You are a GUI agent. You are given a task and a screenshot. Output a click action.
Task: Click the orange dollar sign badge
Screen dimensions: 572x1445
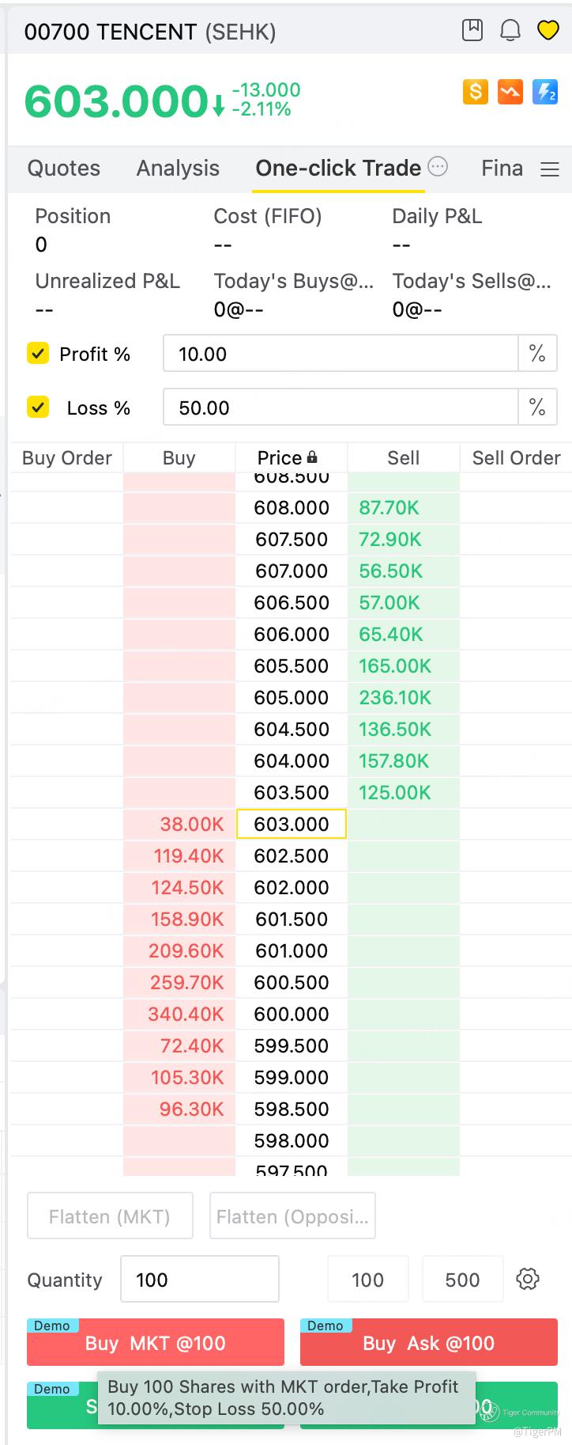click(x=476, y=92)
